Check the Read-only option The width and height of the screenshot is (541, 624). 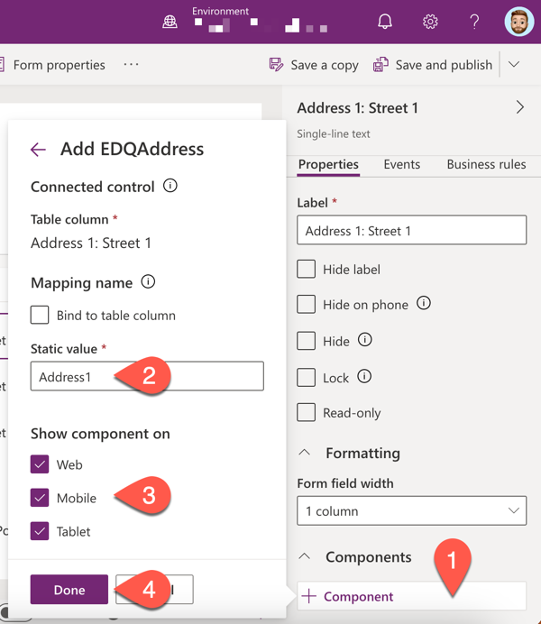[x=307, y=412]
